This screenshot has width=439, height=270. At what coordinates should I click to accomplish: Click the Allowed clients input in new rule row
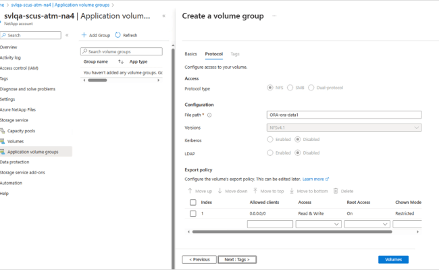pos(270,224)
